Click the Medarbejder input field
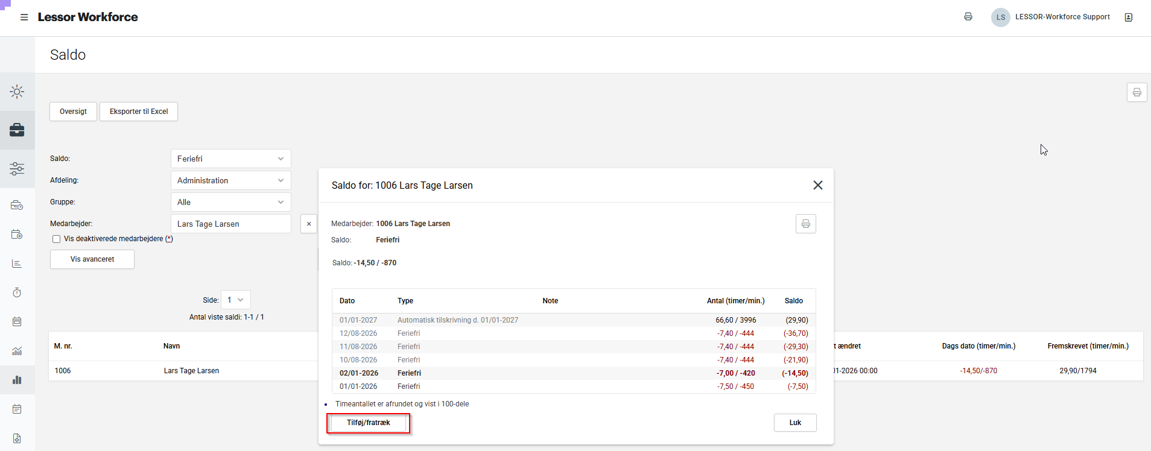This screenshot has height=451, width=1151. [x=230, y=224]
